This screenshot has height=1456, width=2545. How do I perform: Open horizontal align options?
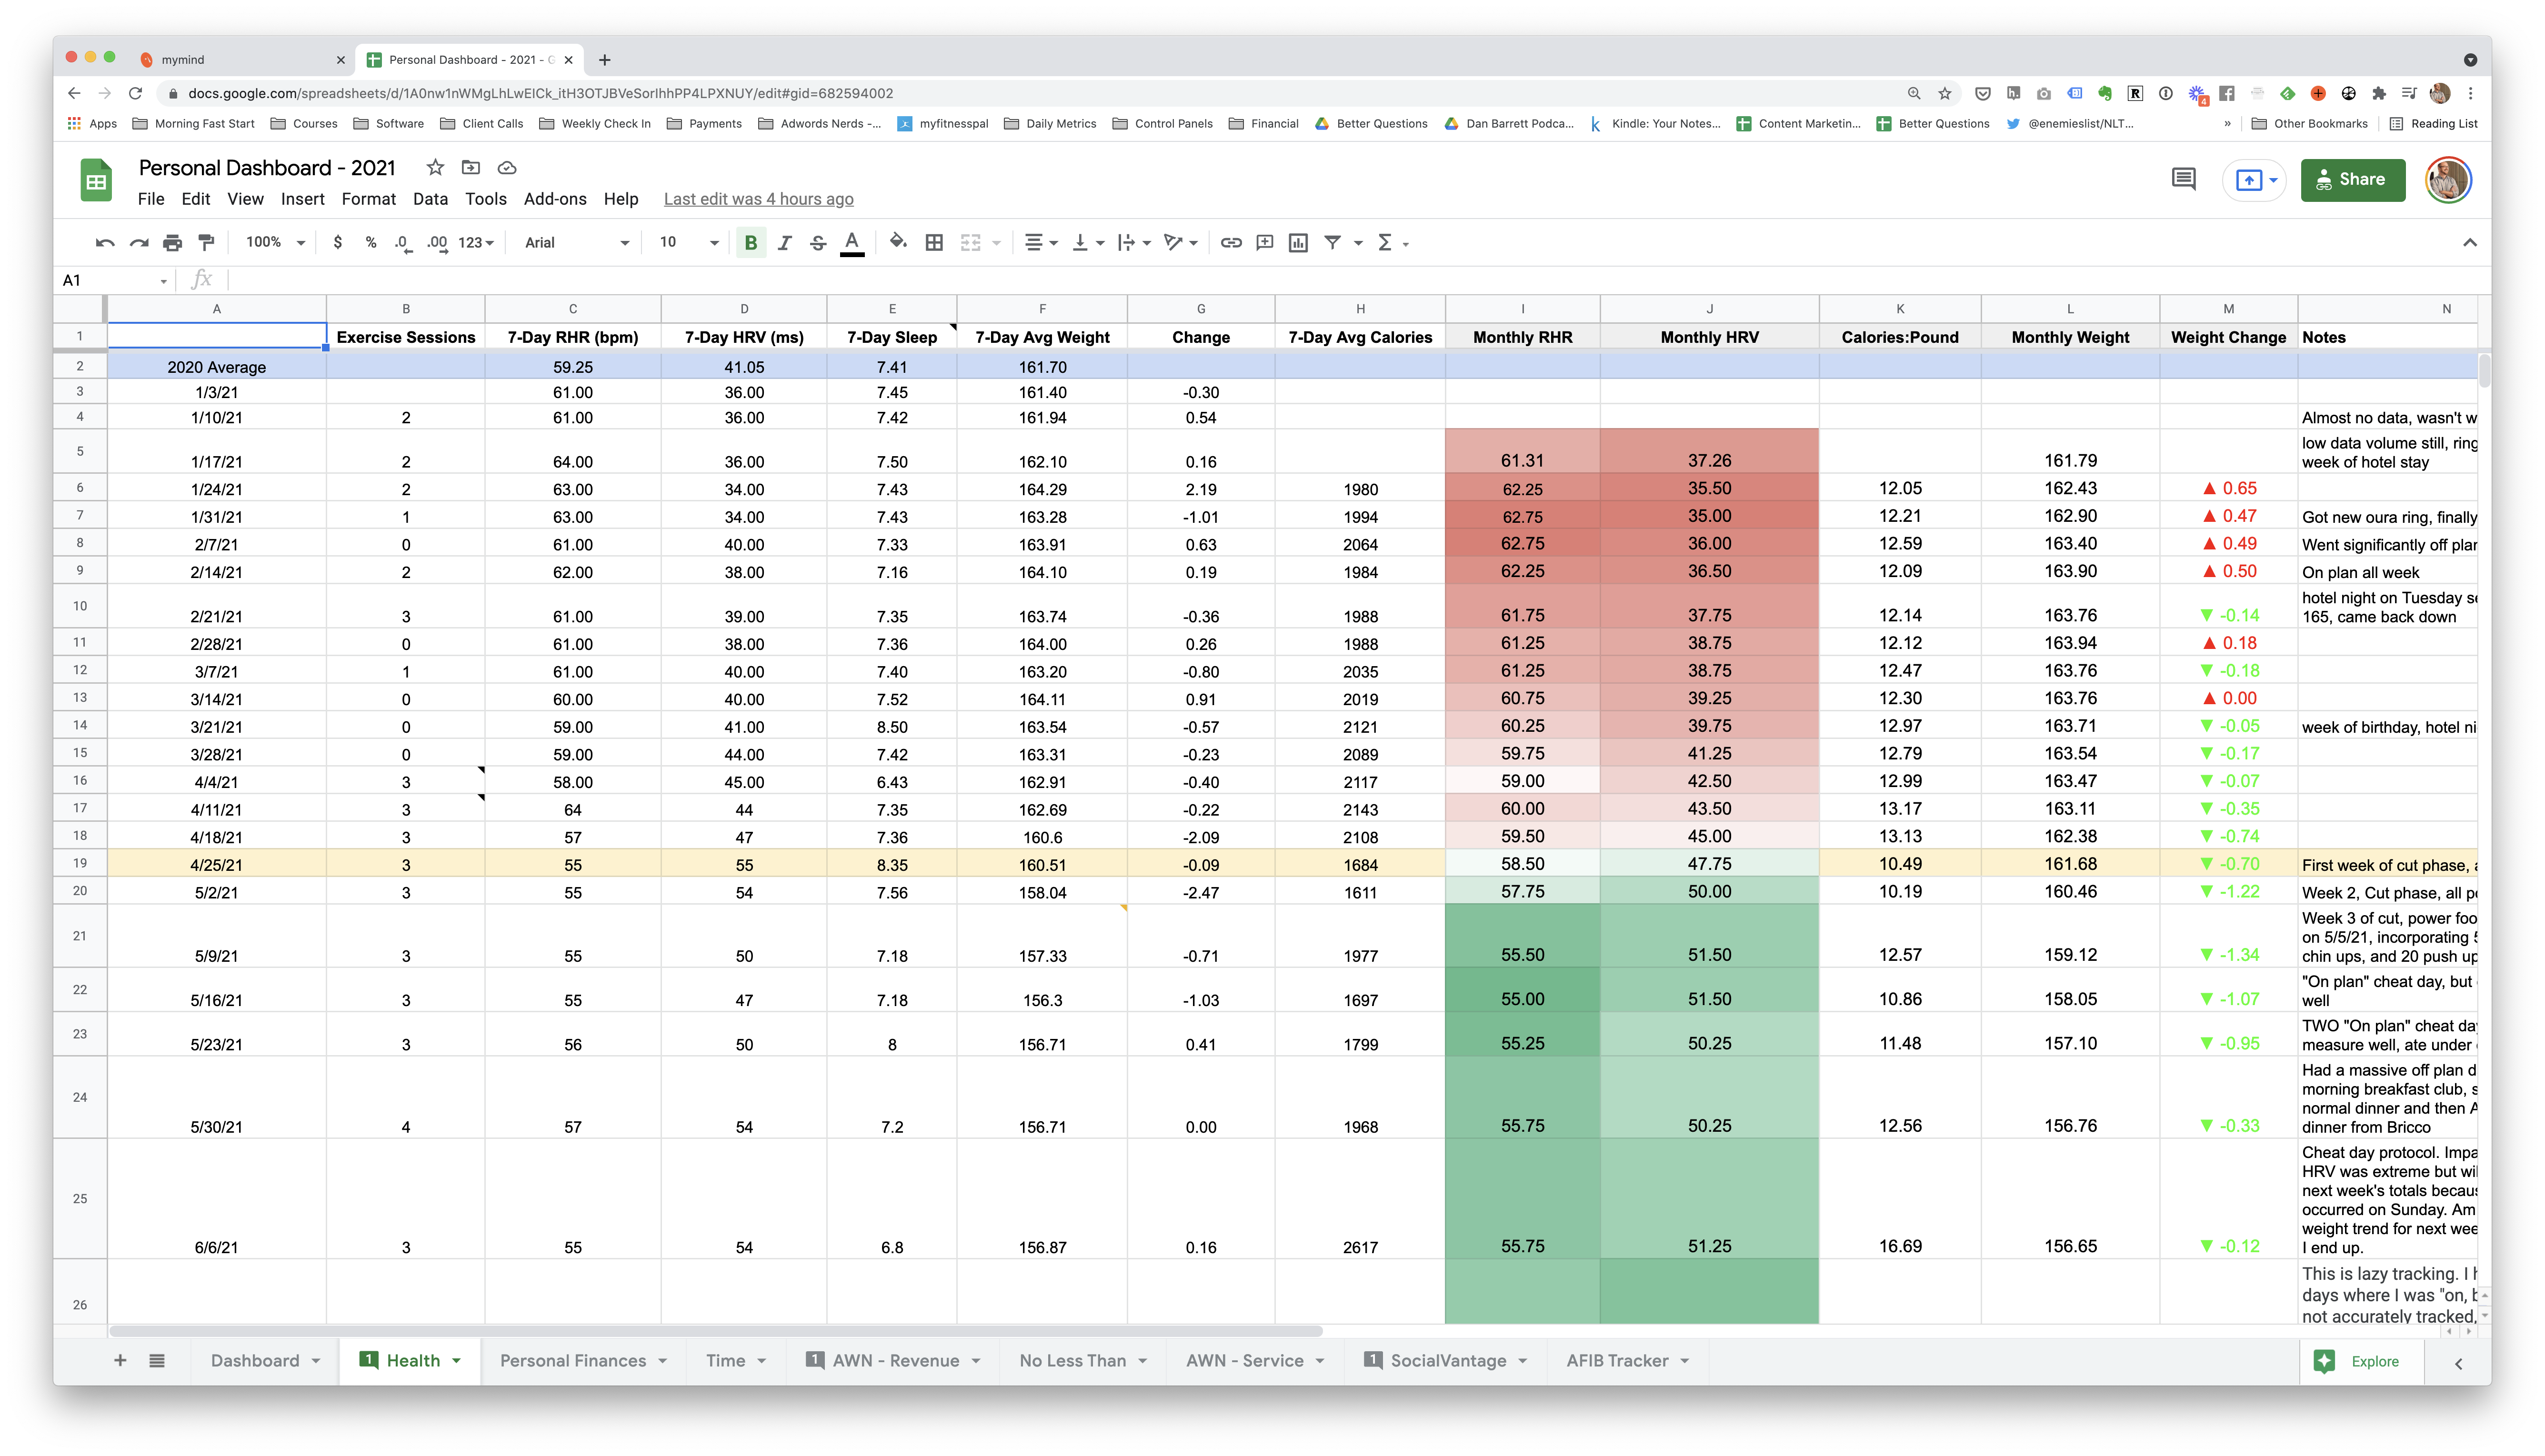point(1042,242)
